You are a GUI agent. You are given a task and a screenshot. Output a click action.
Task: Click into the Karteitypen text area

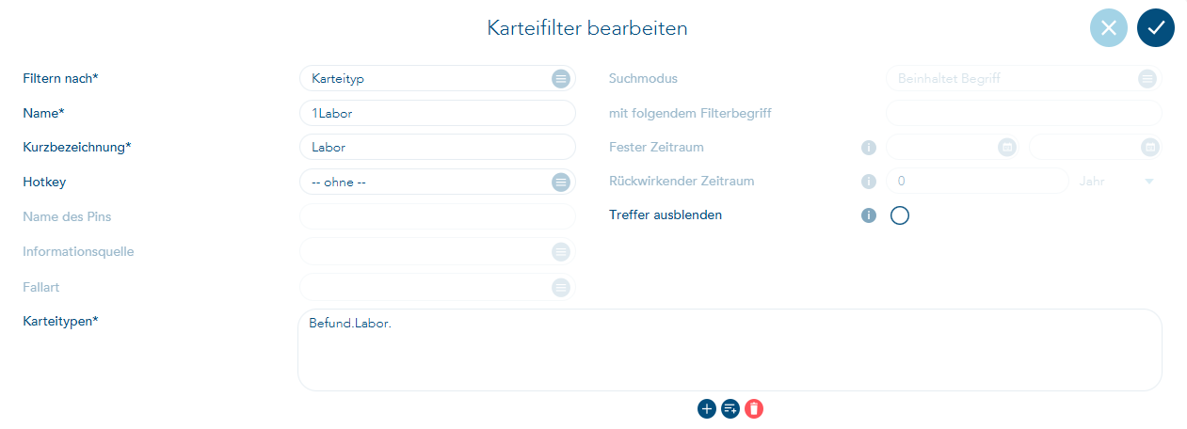(730, 353)
